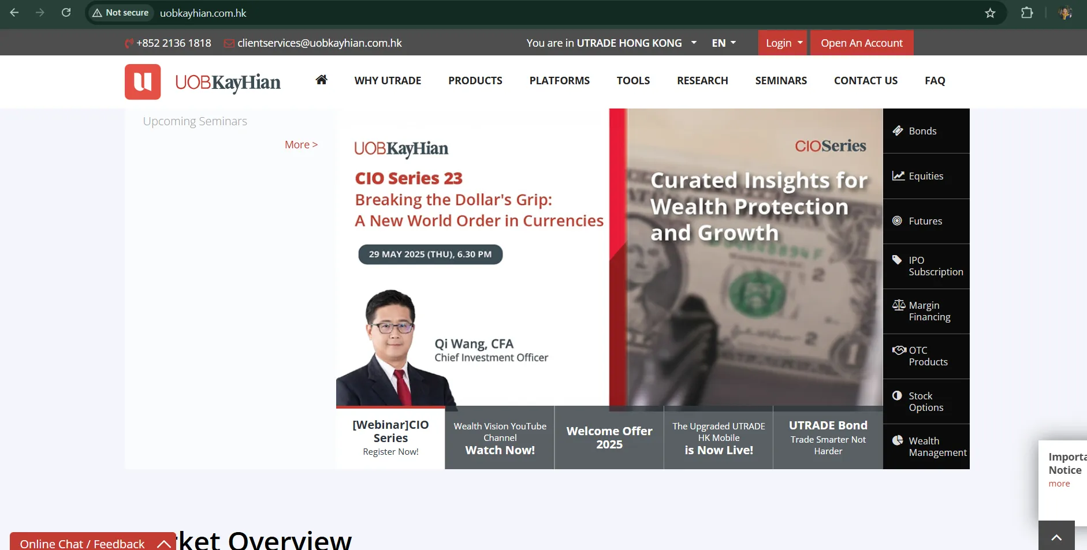Click the Margin Financing scales icon
Screen dimensions: 1087x550
[x=899, y=305]
